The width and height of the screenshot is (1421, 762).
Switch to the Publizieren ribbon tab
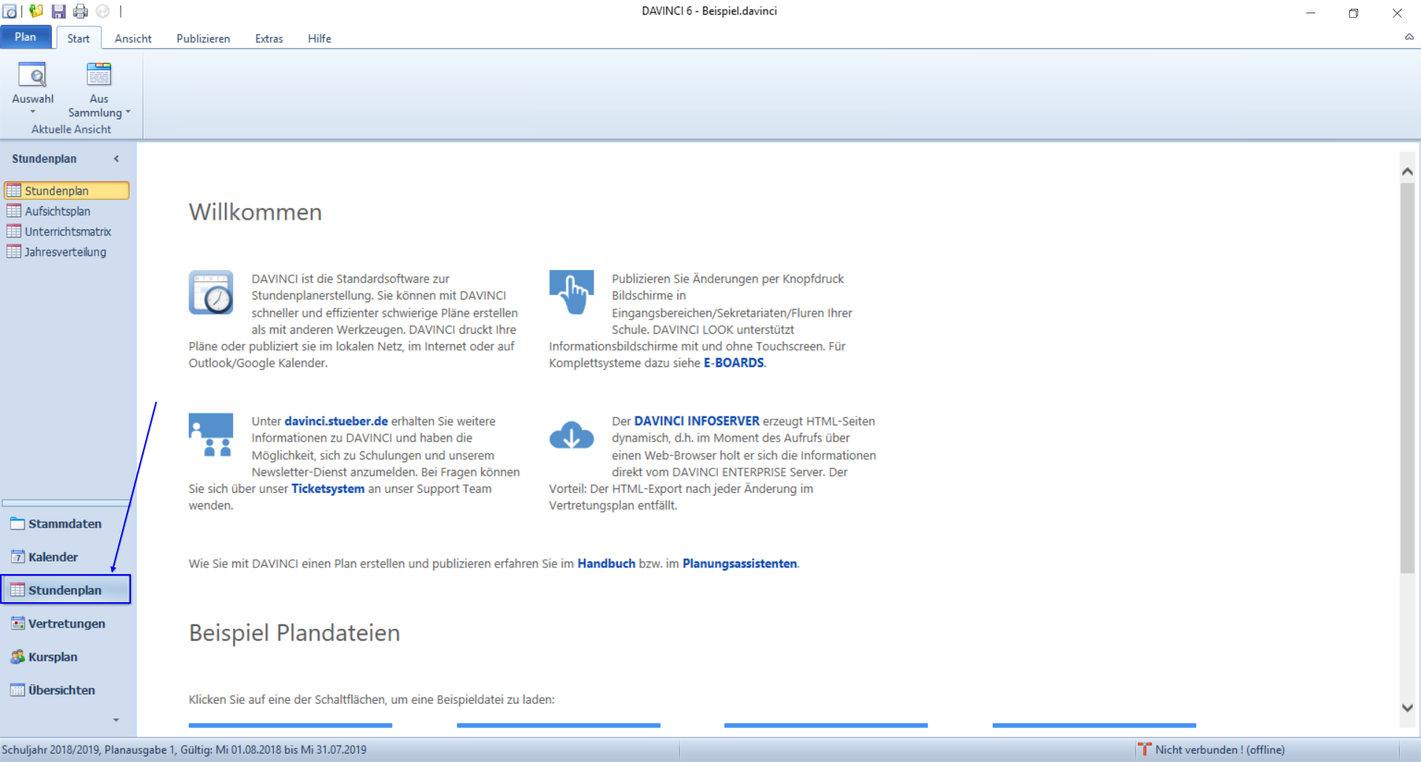click(x=204, y=38)
